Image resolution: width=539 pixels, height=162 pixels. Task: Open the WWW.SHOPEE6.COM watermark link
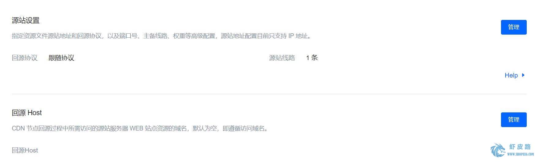tap(520, 154)
